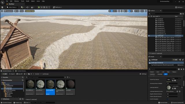The height and width of the screenshot is (104, 185).
Task: Maximize viewport with the corner layout icon
Action: pos(146,11)
